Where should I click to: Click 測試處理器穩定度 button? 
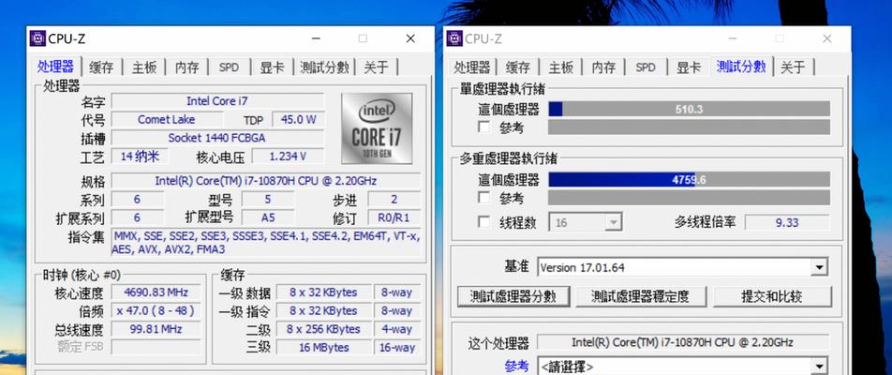(x=641, y=296)
